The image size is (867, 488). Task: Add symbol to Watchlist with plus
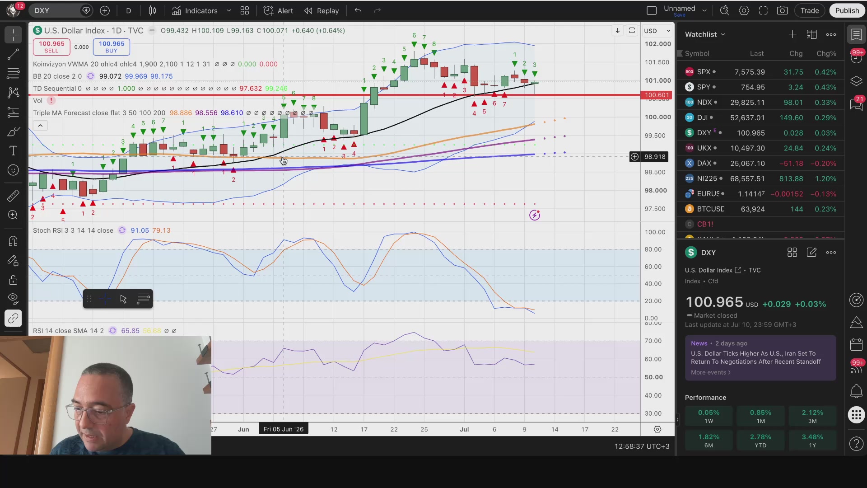coord(792,34)
